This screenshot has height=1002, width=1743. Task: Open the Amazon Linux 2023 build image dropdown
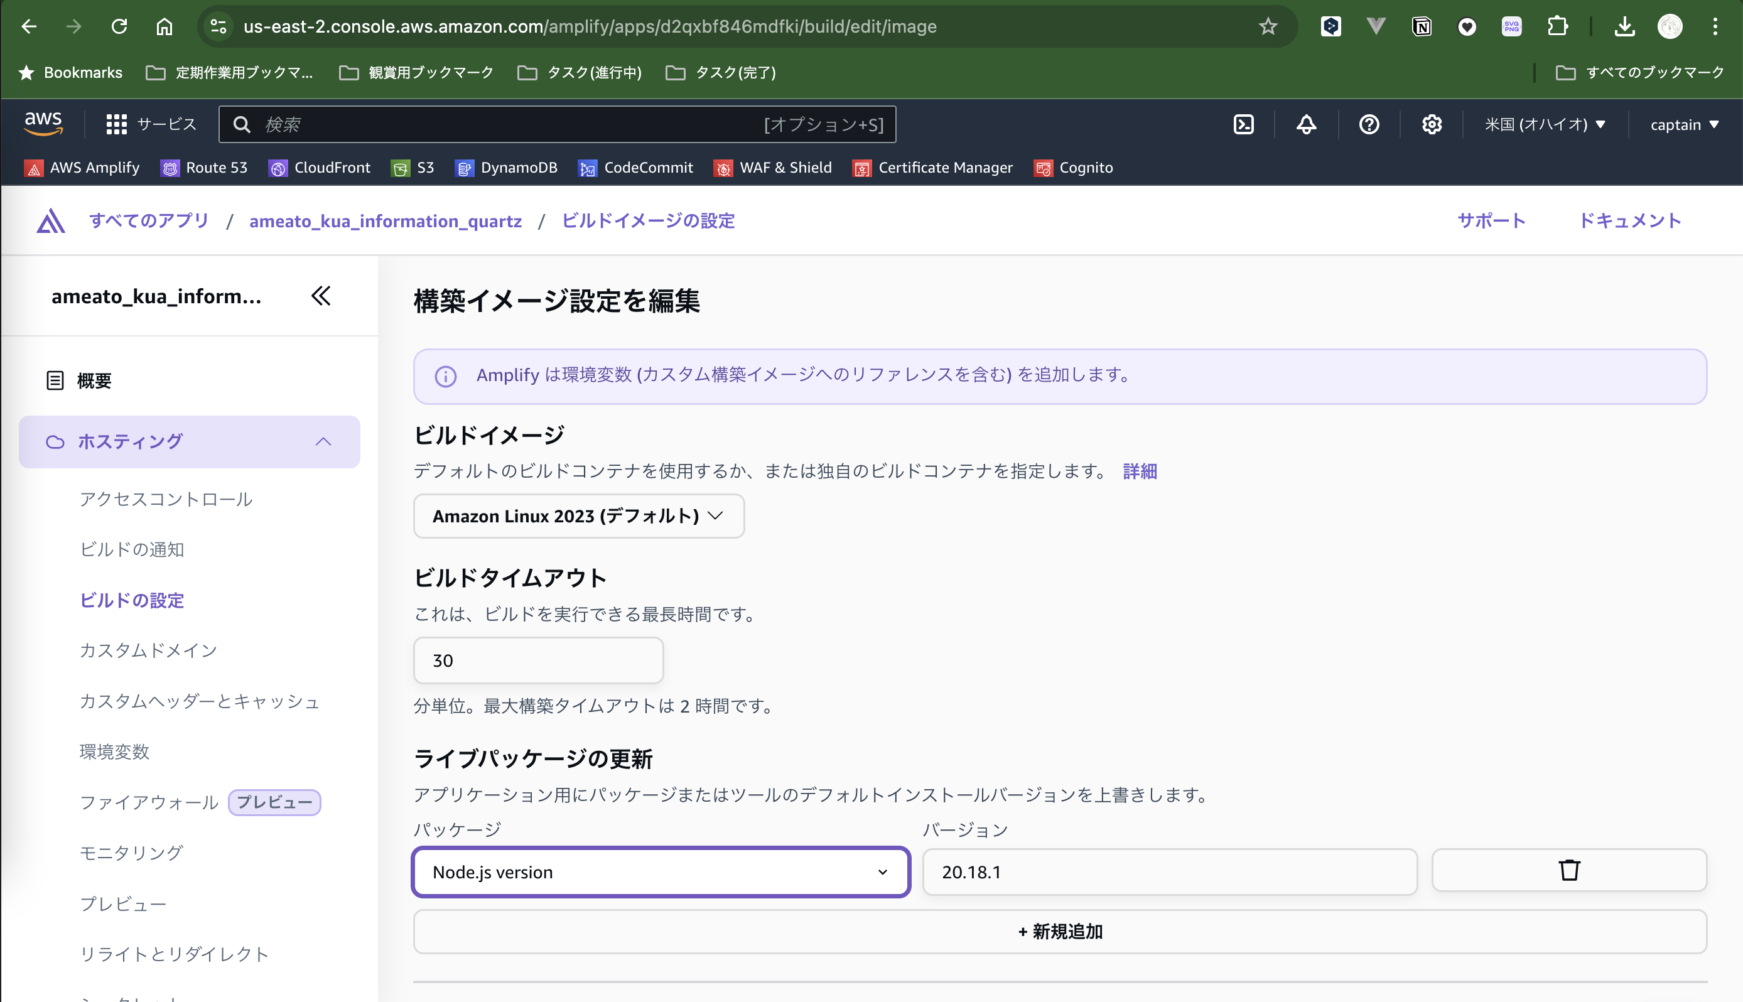click(x=578, y=516)
